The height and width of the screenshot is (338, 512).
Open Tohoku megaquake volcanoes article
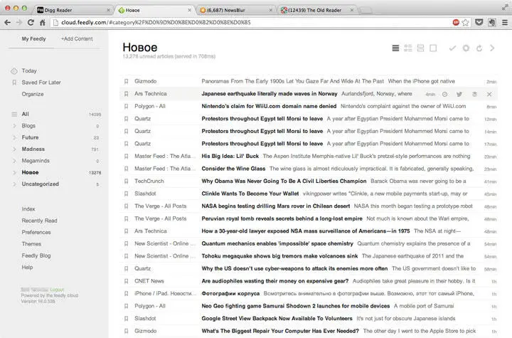click(x=279, y=256)
